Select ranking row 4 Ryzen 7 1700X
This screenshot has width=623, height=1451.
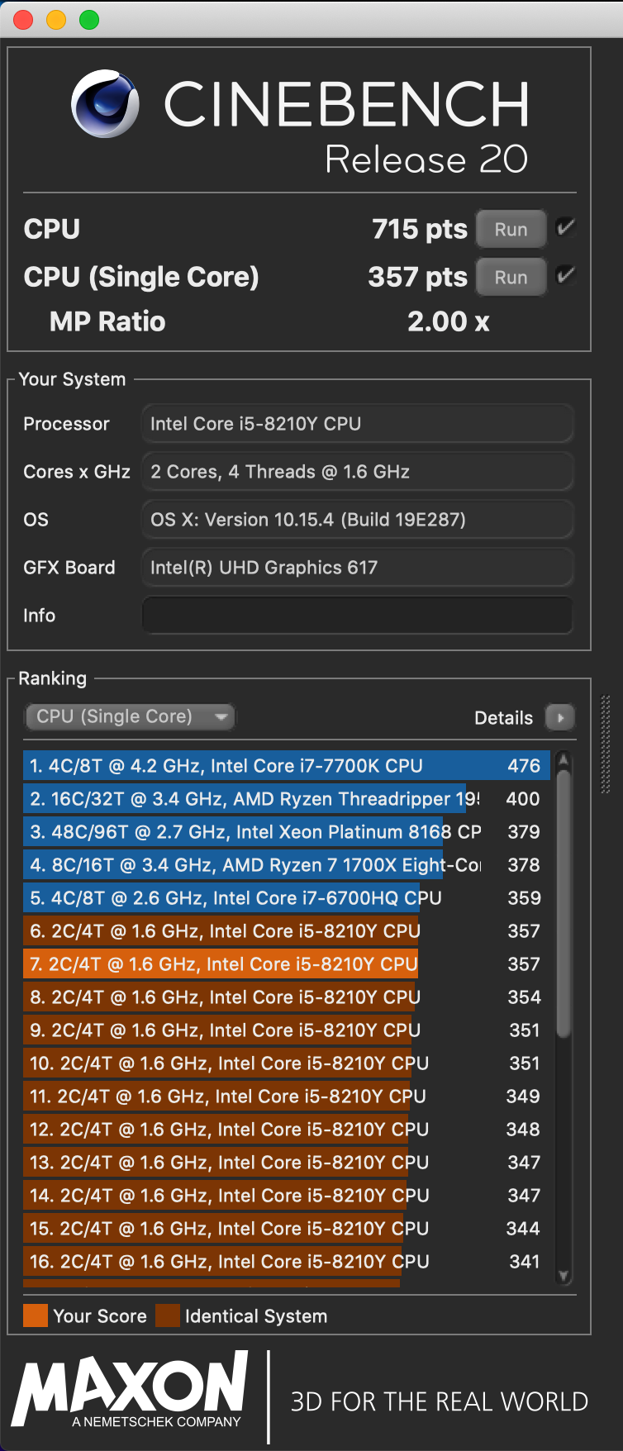pos(286,865)
